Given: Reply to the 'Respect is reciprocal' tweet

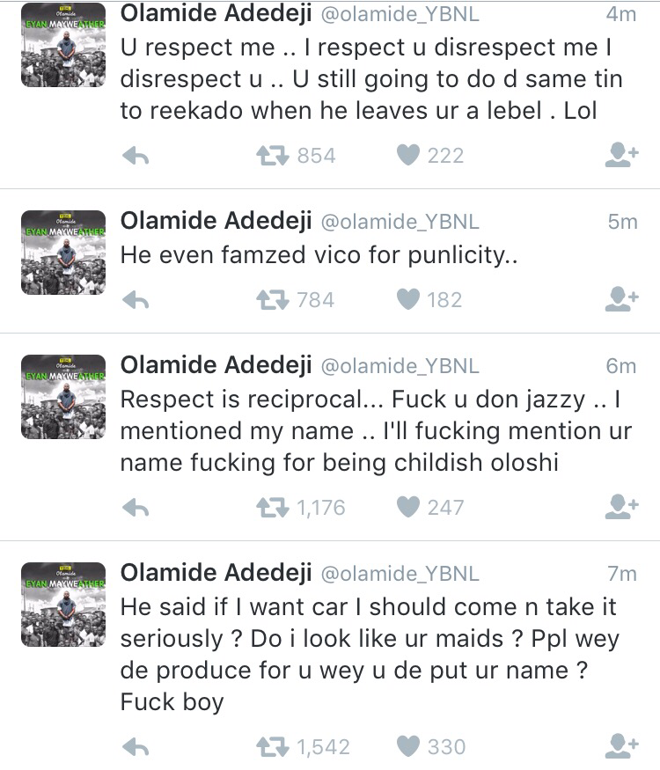Looking at the screenshot, I should tap(135, 507).
